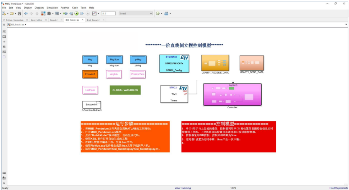Click the Hide/Show Model Browser icon
The height and width of the screenshot is (190, 349).
pos(4,25)
